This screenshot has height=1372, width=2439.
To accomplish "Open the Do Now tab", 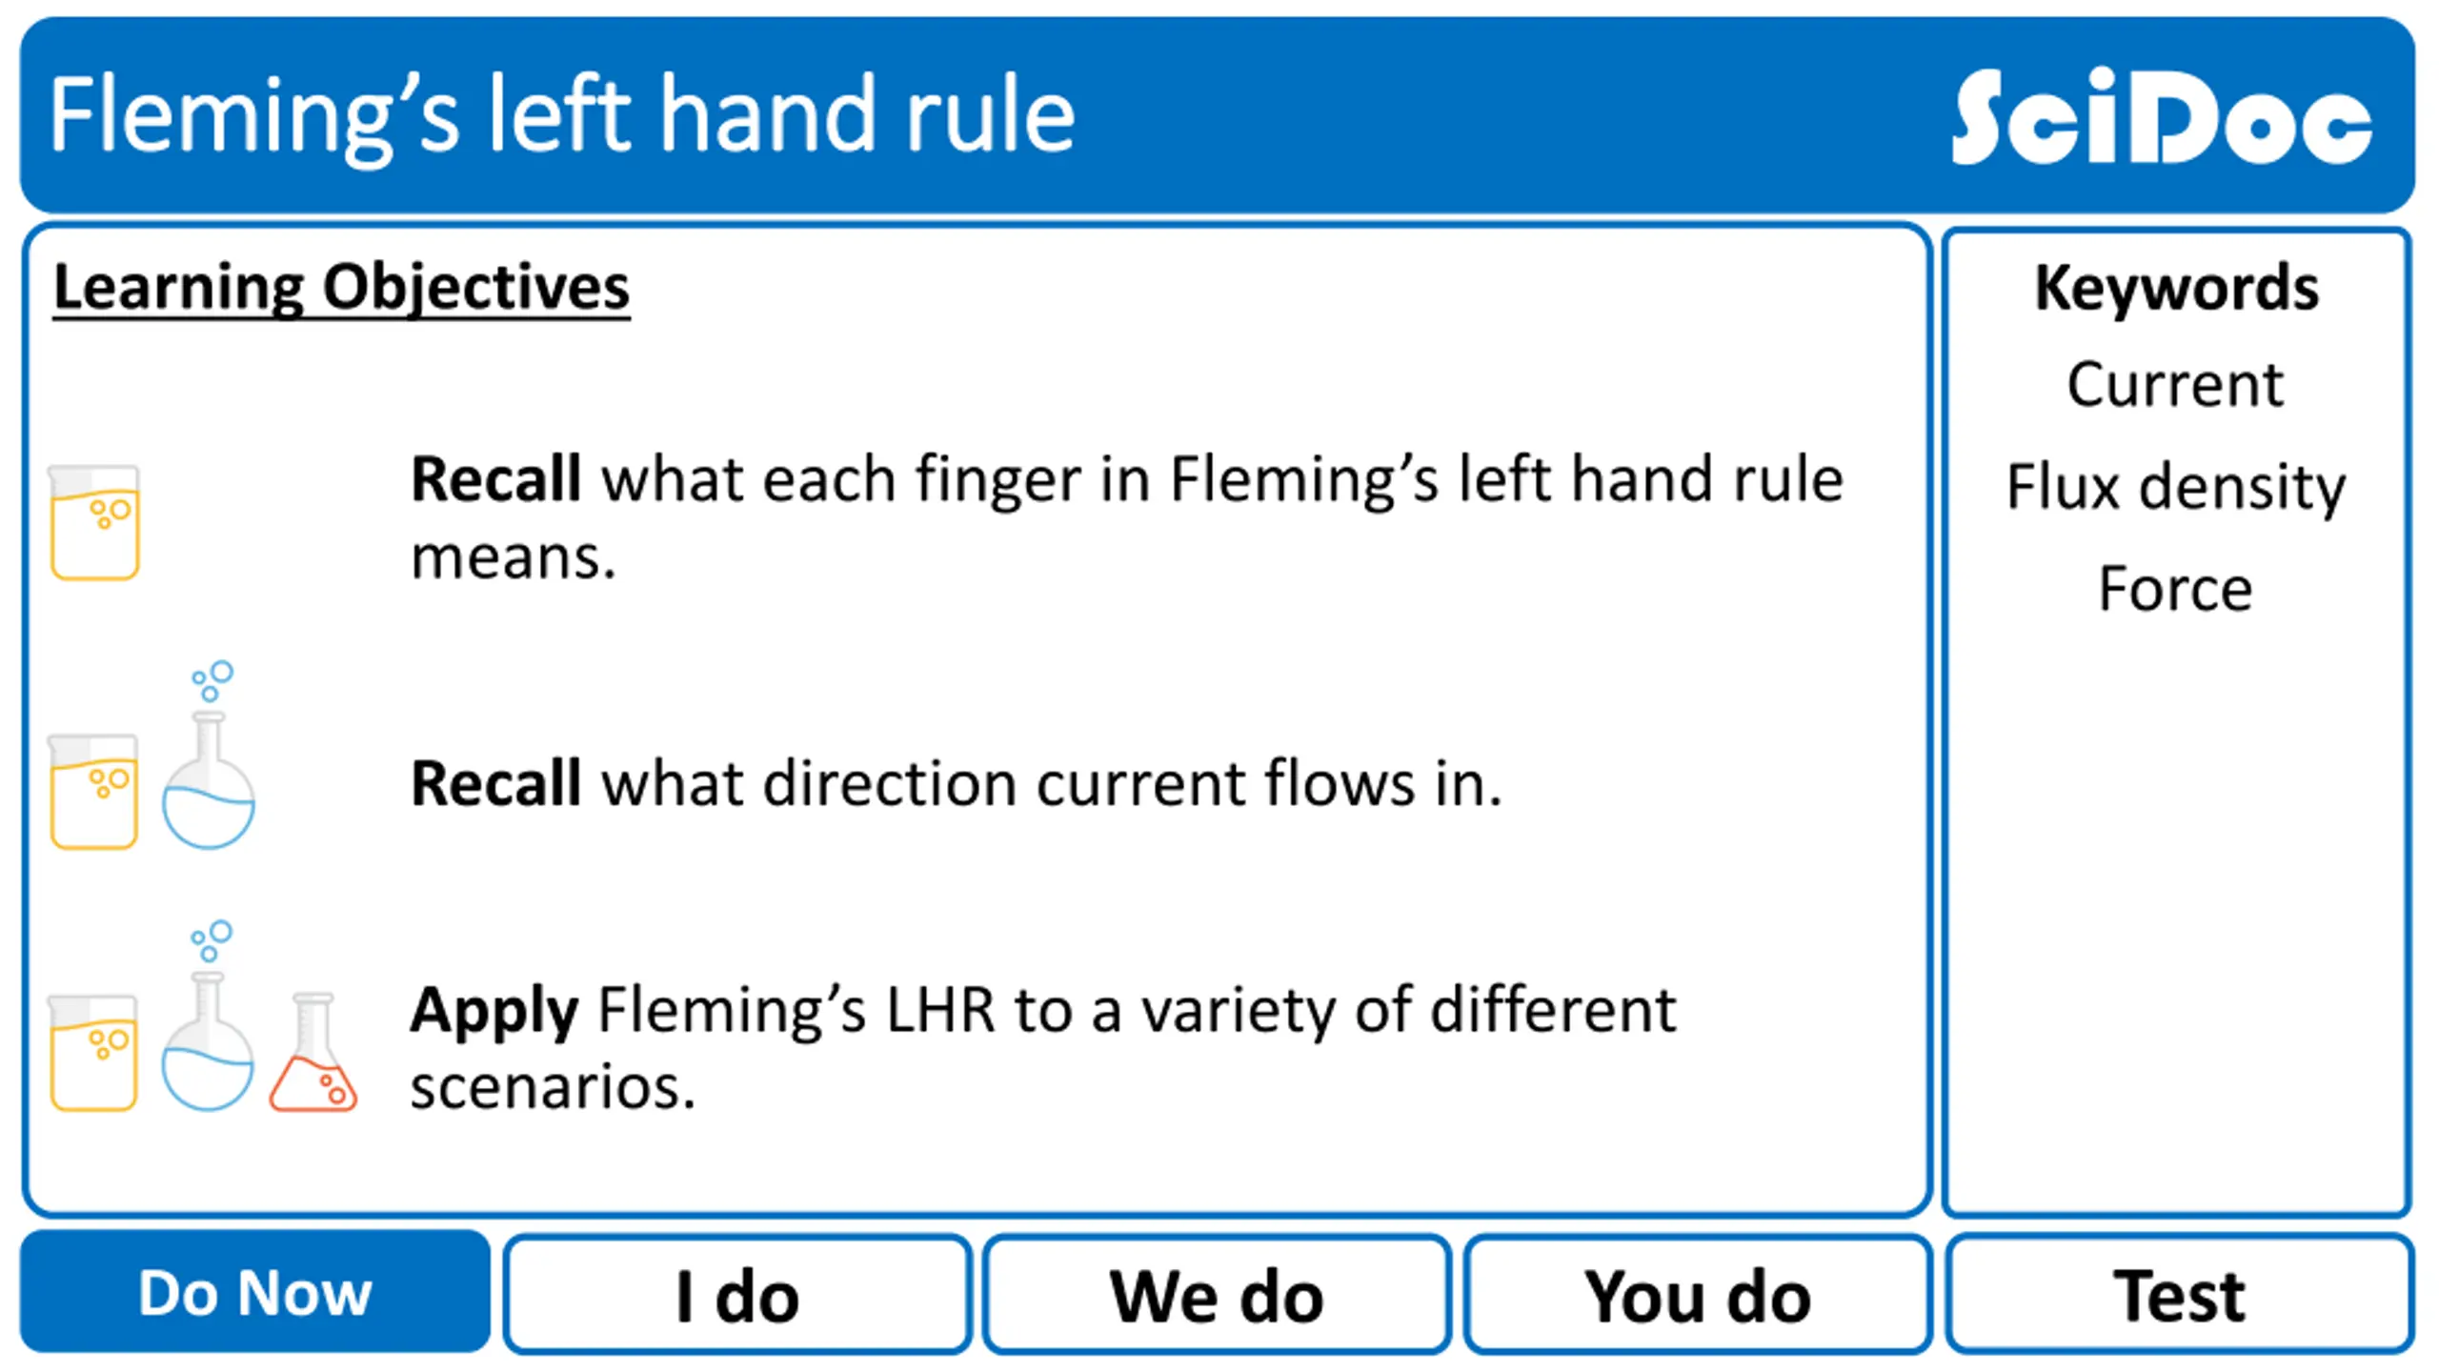I will pos(255,1292).
